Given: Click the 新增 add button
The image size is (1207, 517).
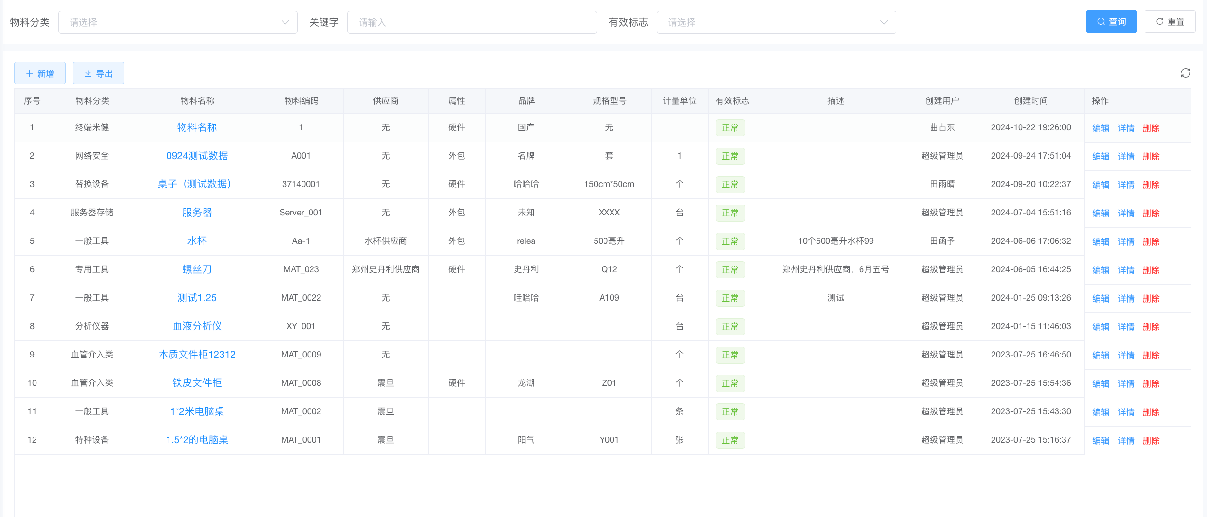Looking at the screenshot, I should click(40, 73).
